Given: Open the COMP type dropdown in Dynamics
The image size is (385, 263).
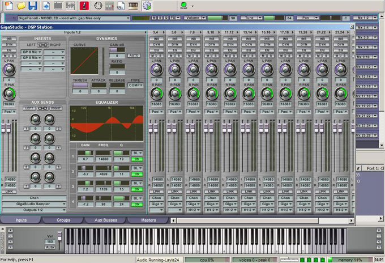Looking at the screenshot, I should (135, 85).
